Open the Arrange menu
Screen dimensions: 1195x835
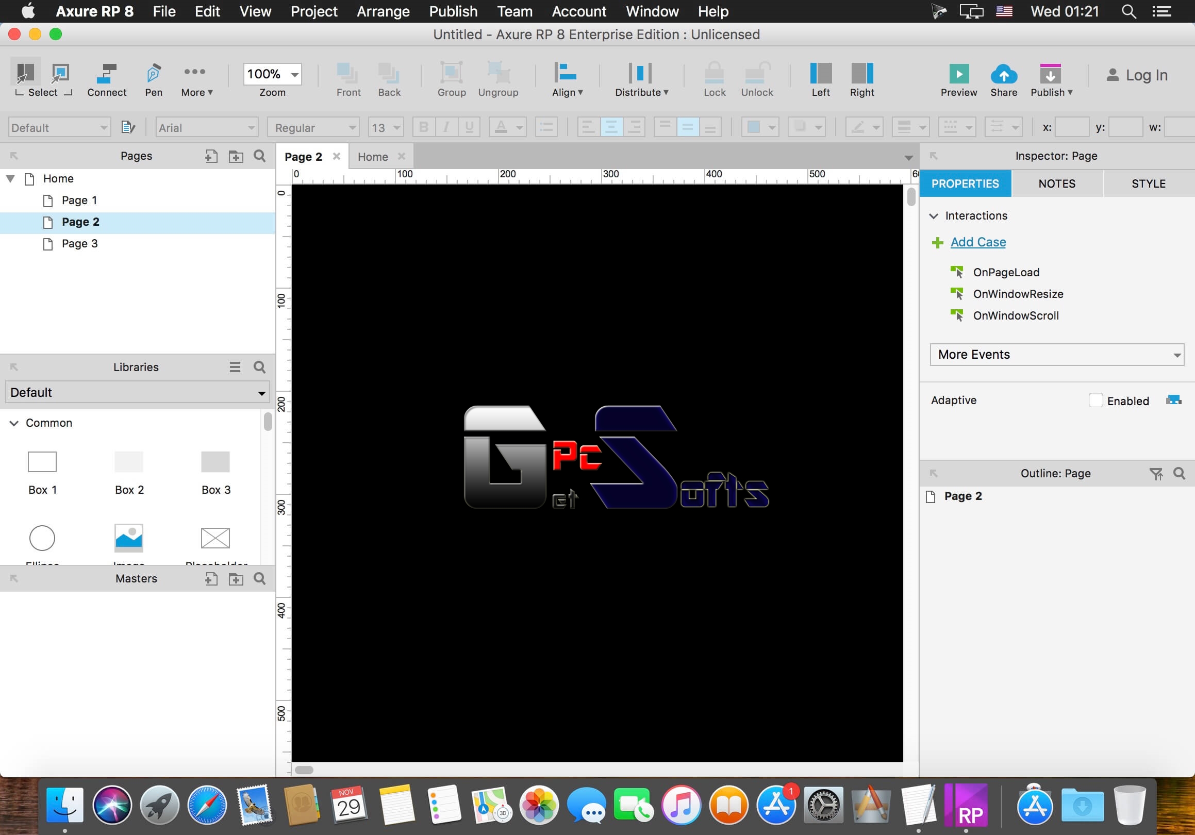coord(383,11)
